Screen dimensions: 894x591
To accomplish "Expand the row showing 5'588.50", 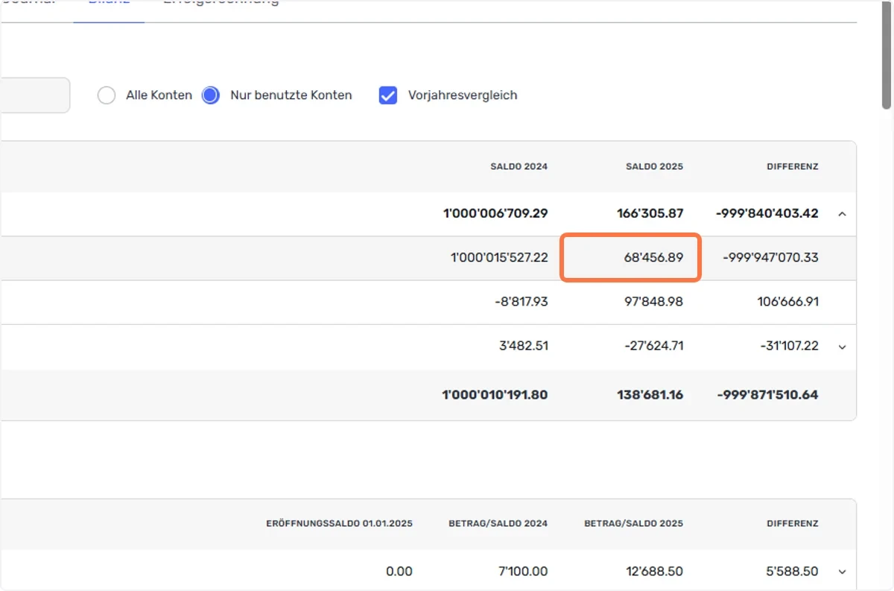I will coord(842,572).
